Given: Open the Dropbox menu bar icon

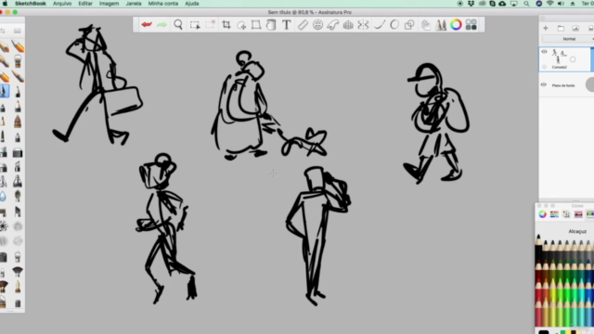Looking at the screenshot, I should pyautogui.click(x=471, y=4).
